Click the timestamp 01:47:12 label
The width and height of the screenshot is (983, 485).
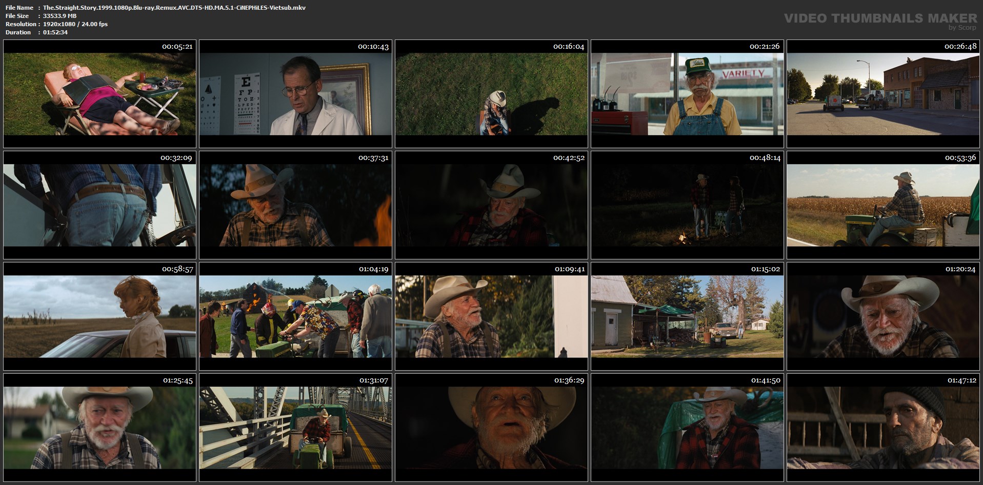point(961,380)
